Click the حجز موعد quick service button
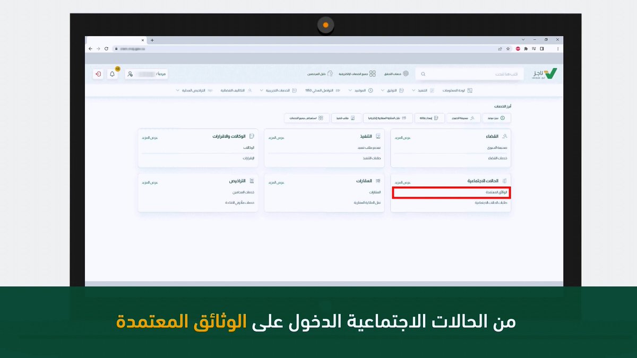Screen dimensions: 637x358 point(497,118)
